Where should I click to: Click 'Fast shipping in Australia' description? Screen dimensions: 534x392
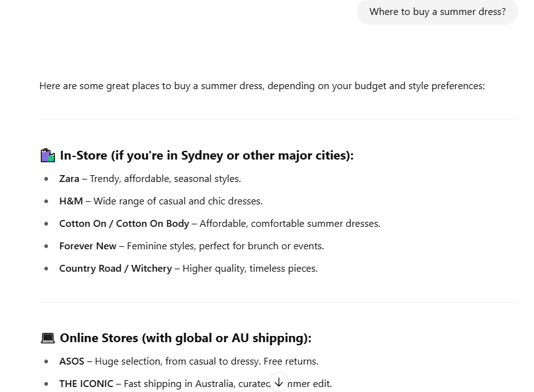coord(228,384)
